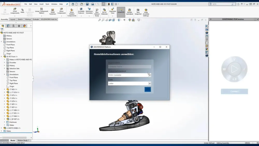Open SWX Connetor dropdown arrow

[149, 75]
